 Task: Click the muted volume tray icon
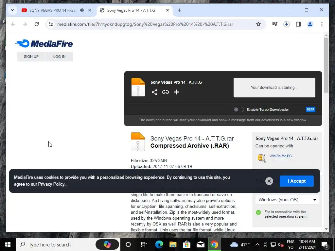coord(281,244)
